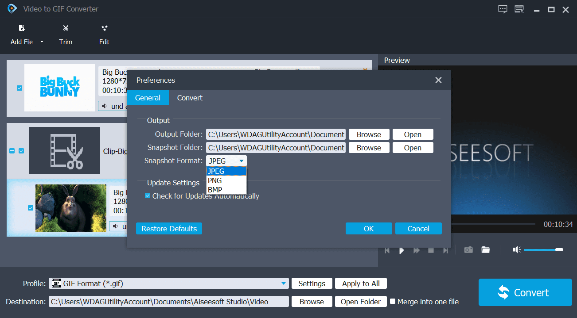This screenshot has width=577, height=318.
Task: Collapse the Clip group with minus button
Action: (12, 151)
